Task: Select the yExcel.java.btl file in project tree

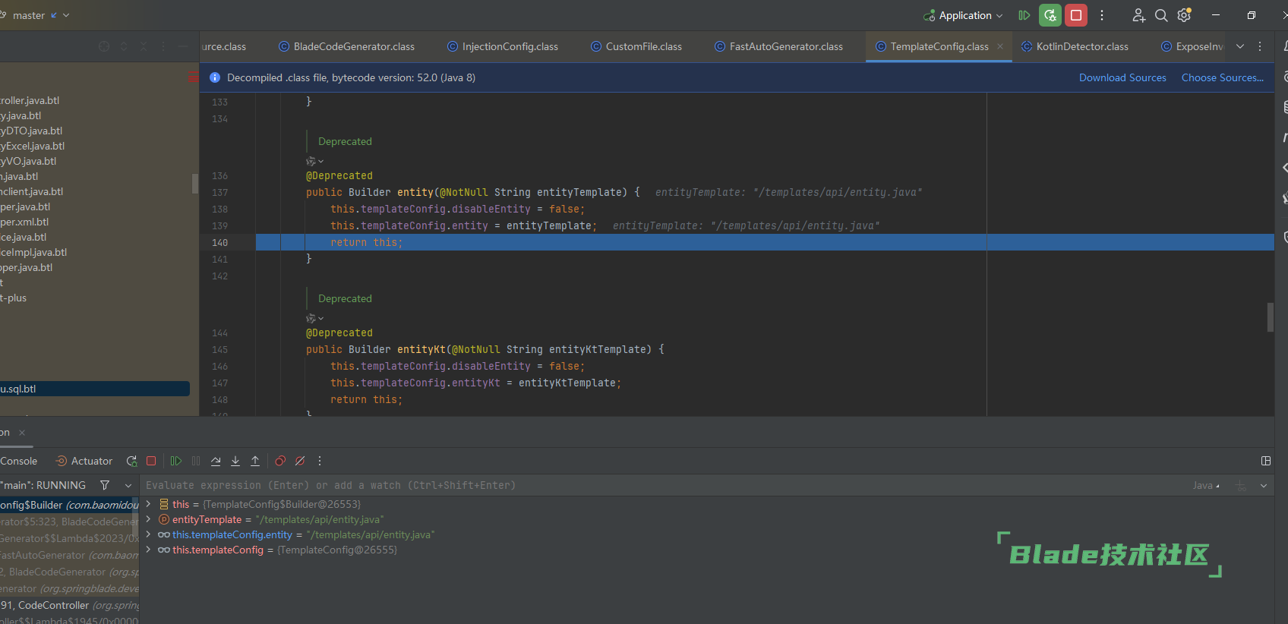Action: 32,146
